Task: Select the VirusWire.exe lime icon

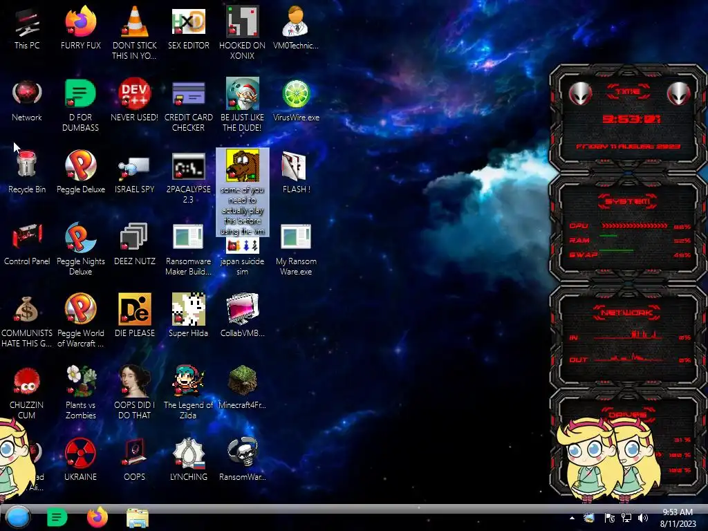Action: [296, 93]
